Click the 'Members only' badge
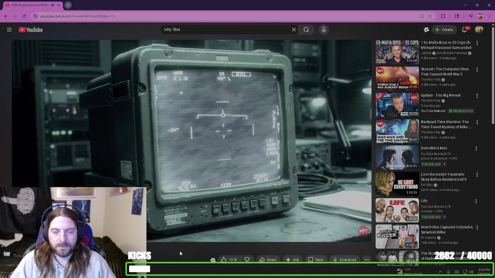The height and width of the screenshot is (278, 495). [461, 111]
